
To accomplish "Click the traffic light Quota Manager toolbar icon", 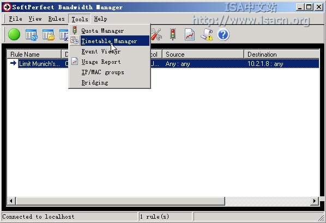I will [x=173, y=34].
